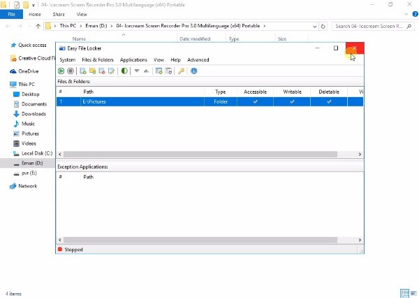Viewport: 419px width, 298px height.
Task: Open the System menu in Easy File Locker
Action: tap(67, 59)
